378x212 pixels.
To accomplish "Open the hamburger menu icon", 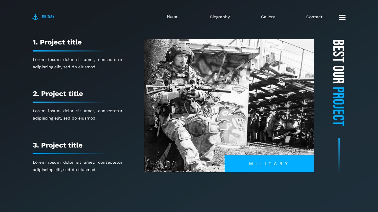I will pyautogui.click(x=342, y=17).
